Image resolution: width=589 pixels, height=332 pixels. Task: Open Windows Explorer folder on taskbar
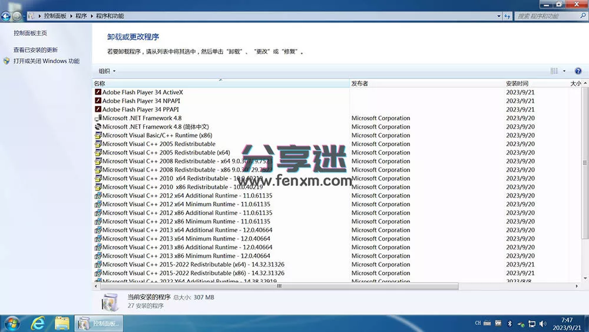[x=62, y=323]
